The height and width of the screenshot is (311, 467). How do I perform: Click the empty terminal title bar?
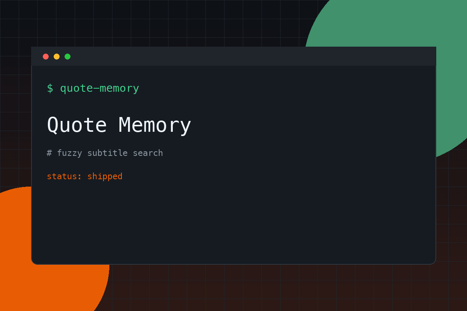(x=253, y=56)
